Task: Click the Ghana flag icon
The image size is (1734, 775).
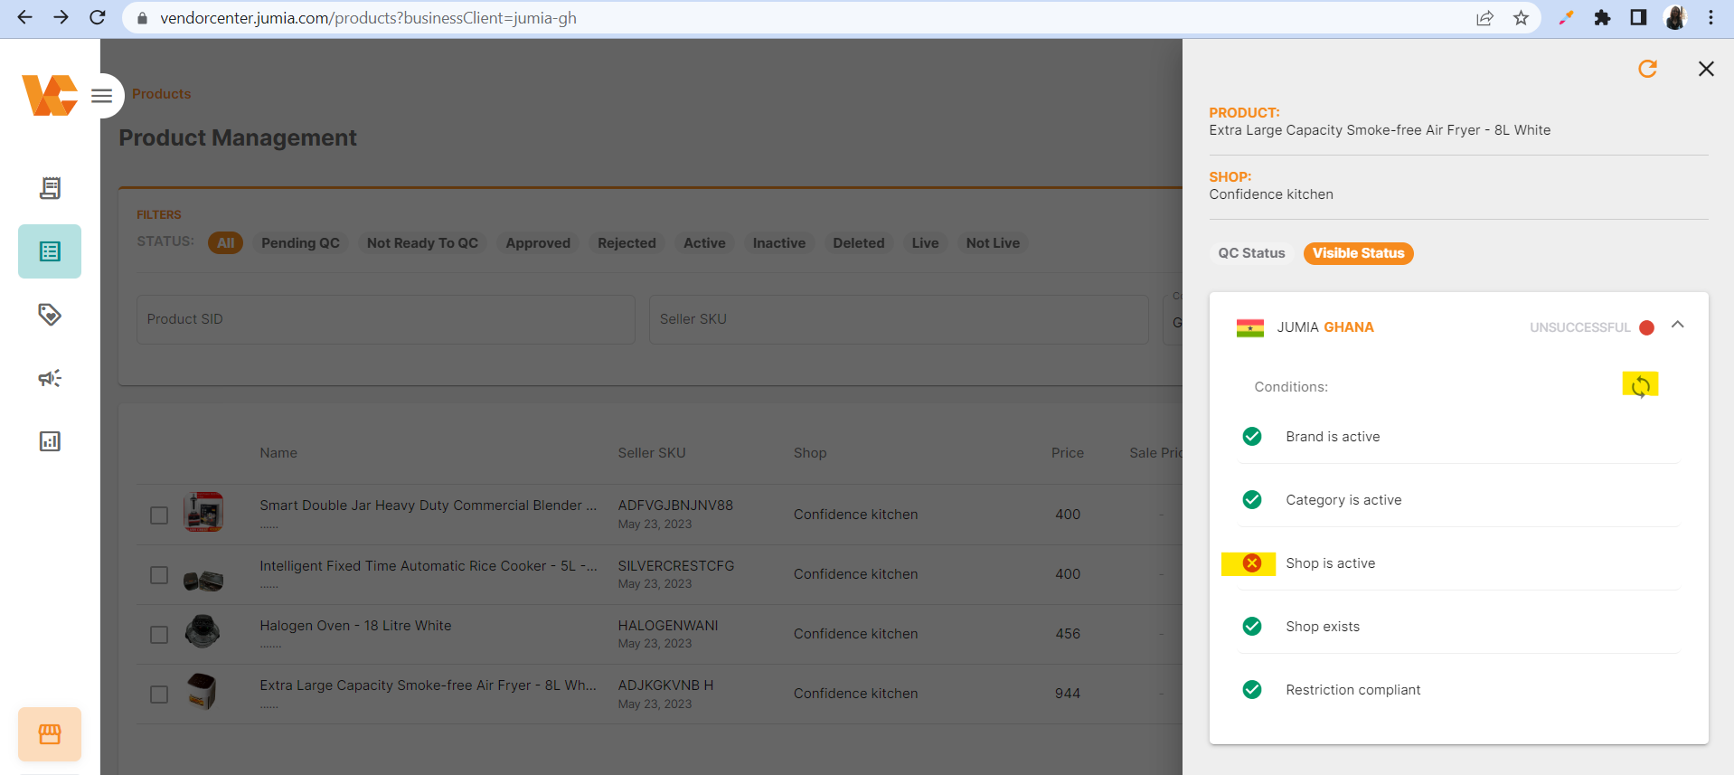Action: pos(1250,327)
